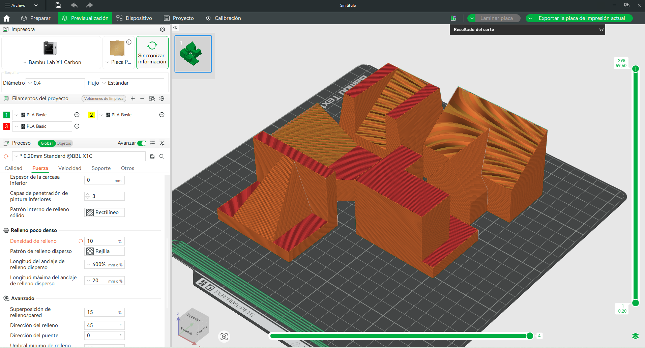Click the home icon

pyautogui.click(x=6, y=18)
